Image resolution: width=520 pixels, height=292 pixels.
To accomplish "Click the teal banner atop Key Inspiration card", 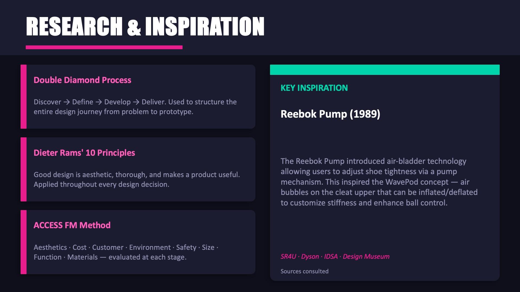I will 385,70.
